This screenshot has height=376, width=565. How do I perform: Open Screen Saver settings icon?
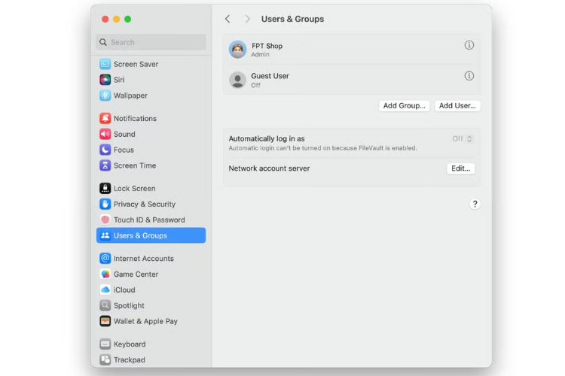pyautogui.click(x=105, y=64)
